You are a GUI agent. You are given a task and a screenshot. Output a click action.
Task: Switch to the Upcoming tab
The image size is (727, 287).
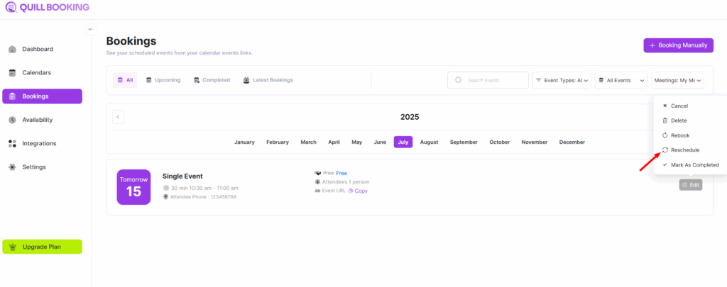[163, 80]
